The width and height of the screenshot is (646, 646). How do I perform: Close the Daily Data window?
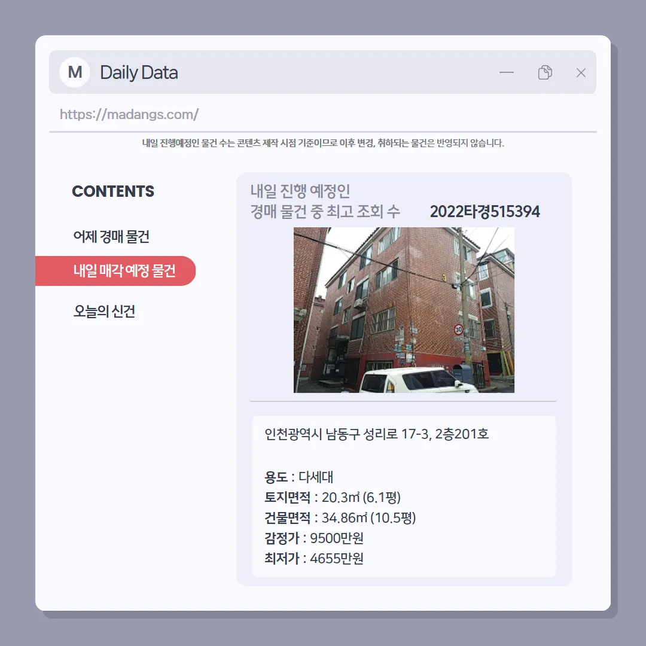[581, 72]
